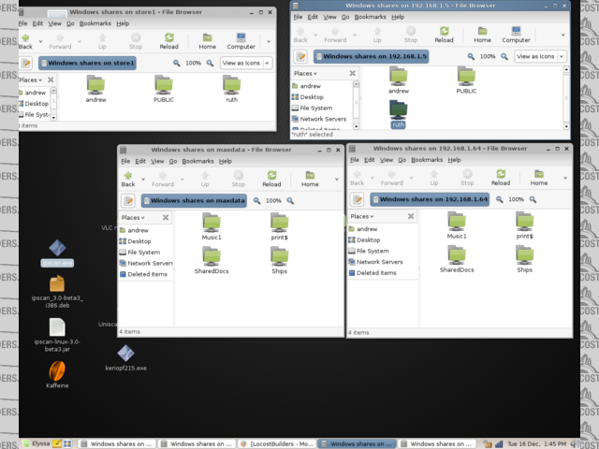Open Bookmarks menu in maxdata window
The width and height of the screenshot is (599, 449).
(197, 161)
